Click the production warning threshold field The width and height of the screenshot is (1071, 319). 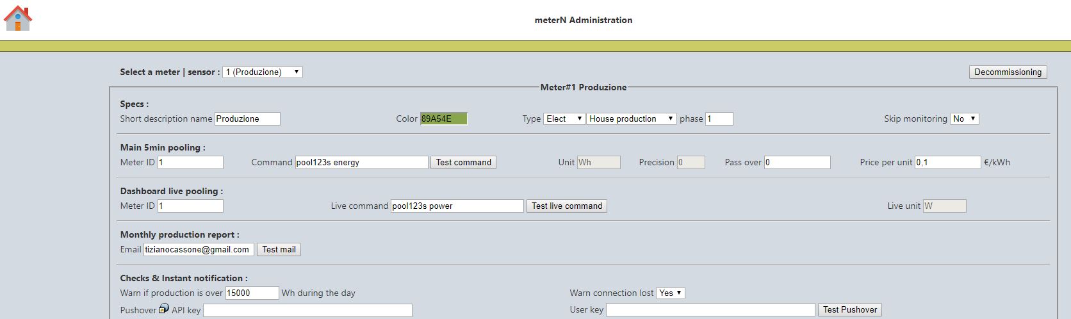coord(252,293)
